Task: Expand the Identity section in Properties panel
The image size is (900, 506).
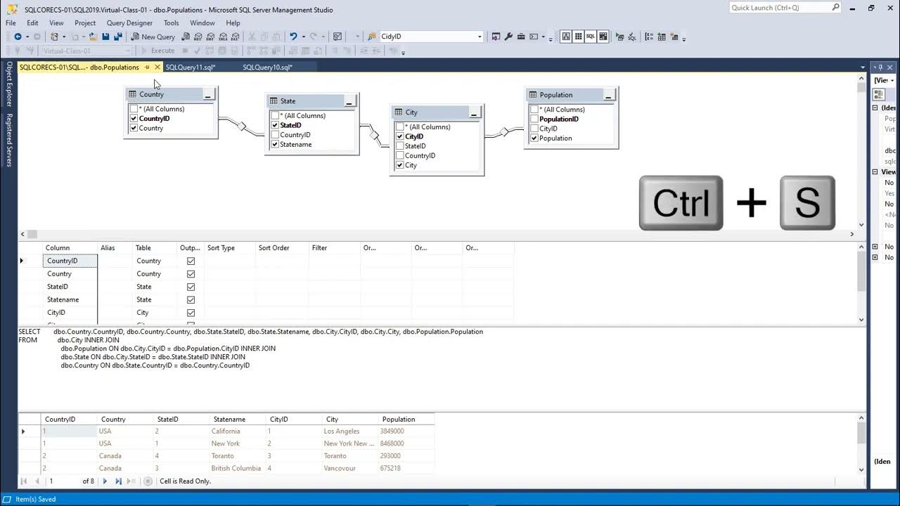Action: (x=875, y=108)
